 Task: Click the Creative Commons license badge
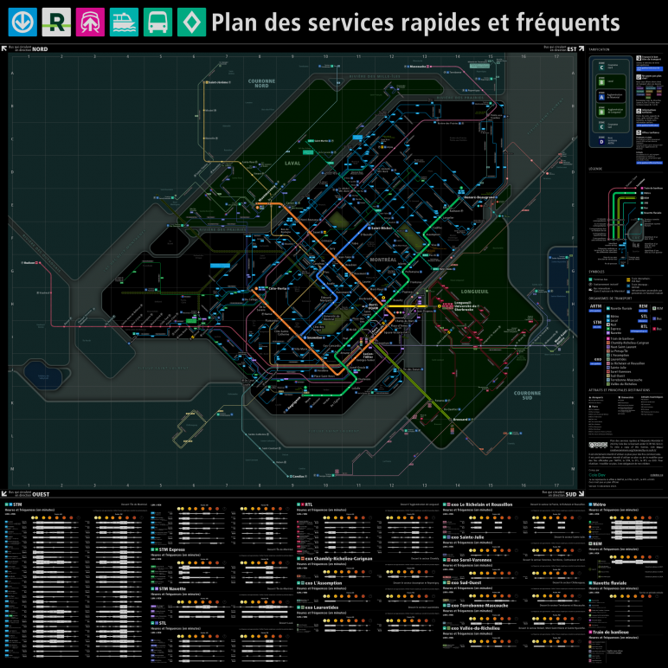coord(596,444)
